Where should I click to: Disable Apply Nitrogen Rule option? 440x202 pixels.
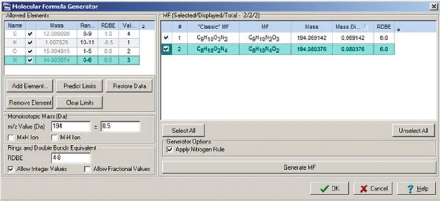pyautogui.click(x=169, y=150)
